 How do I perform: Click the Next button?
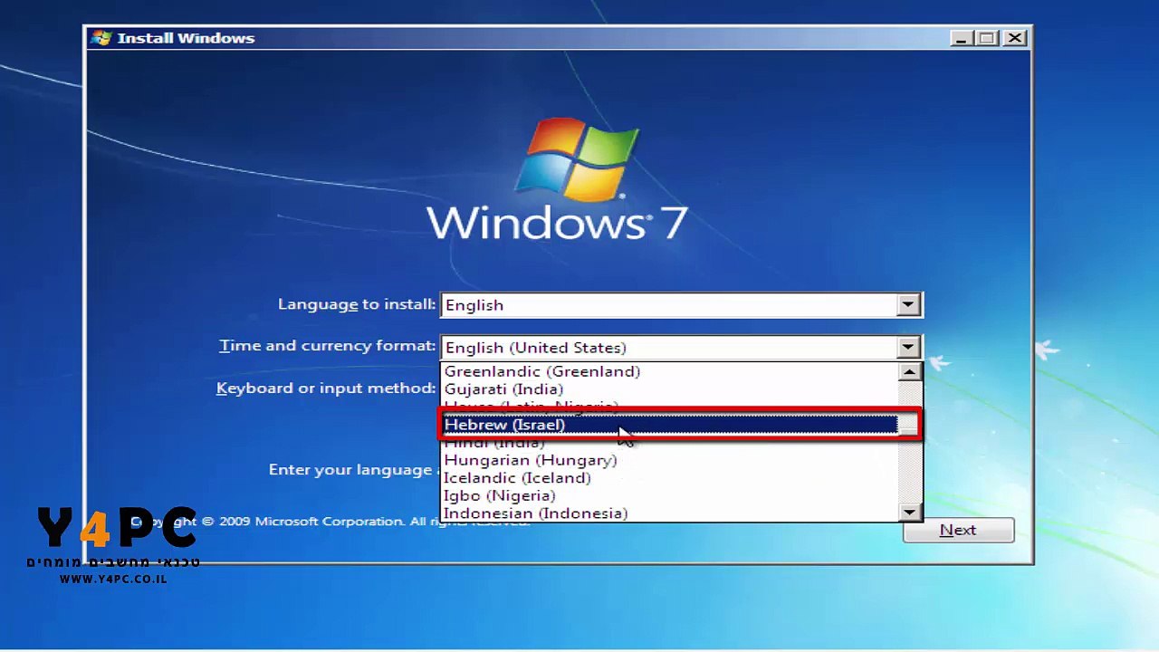tap(958, 531)
